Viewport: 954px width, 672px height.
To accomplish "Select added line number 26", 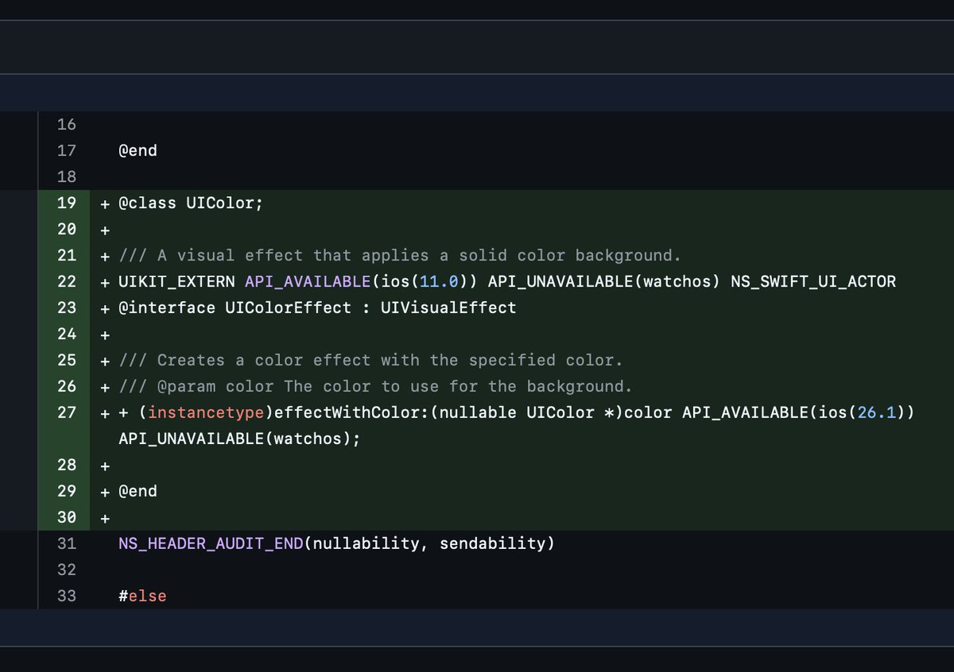I will pyautogui.click(x=67, y=387).
